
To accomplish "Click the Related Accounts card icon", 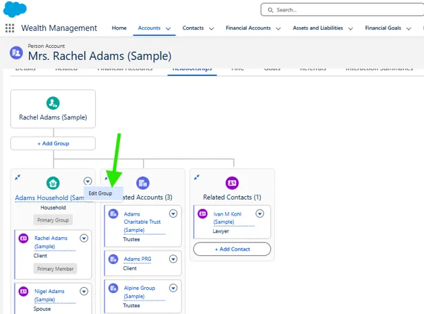I will (x=143, y=183).
